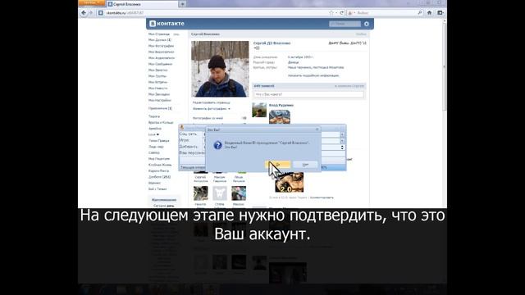Click the site identity icon in the address bar
Screen dimensions: 525x295
click(x=100, y=13)
